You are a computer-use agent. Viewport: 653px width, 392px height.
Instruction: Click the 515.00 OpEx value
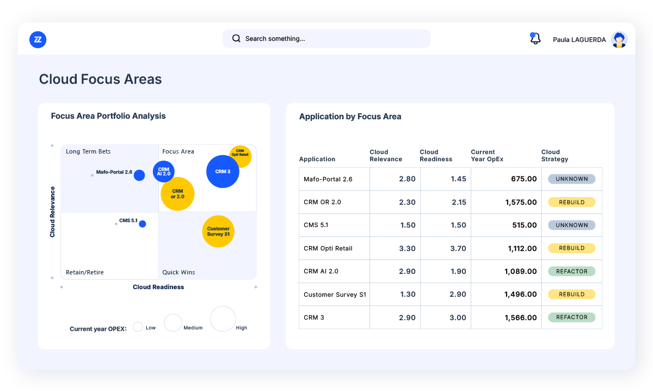click(525, 225)
